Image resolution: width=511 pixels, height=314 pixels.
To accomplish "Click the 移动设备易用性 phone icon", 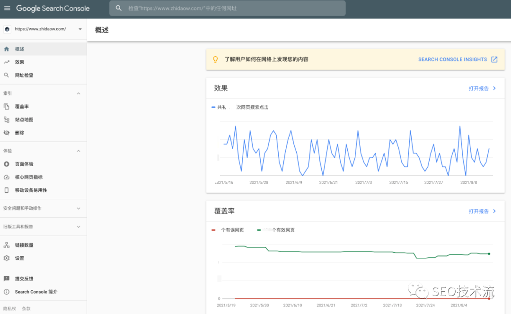I will 7,190.
